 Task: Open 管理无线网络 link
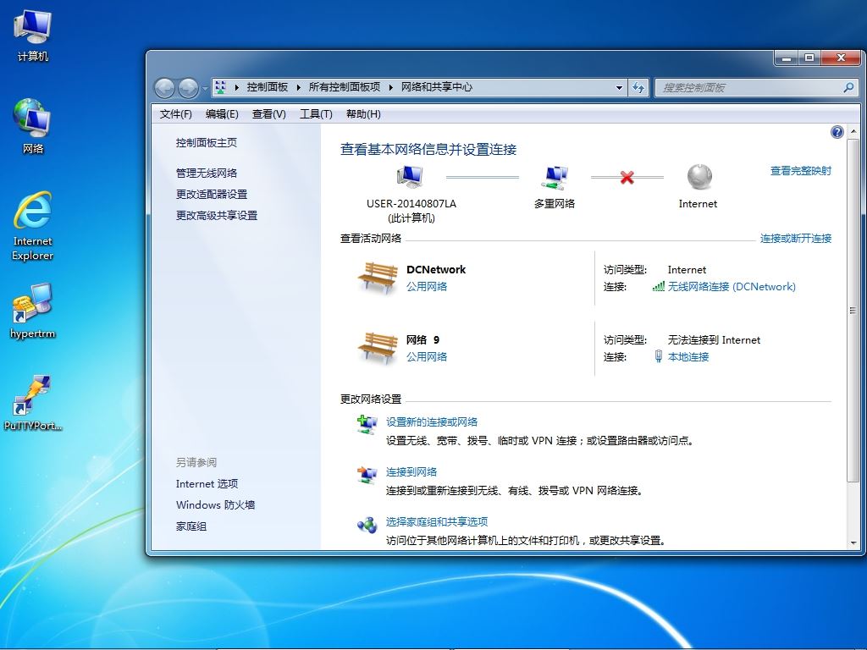207,173
